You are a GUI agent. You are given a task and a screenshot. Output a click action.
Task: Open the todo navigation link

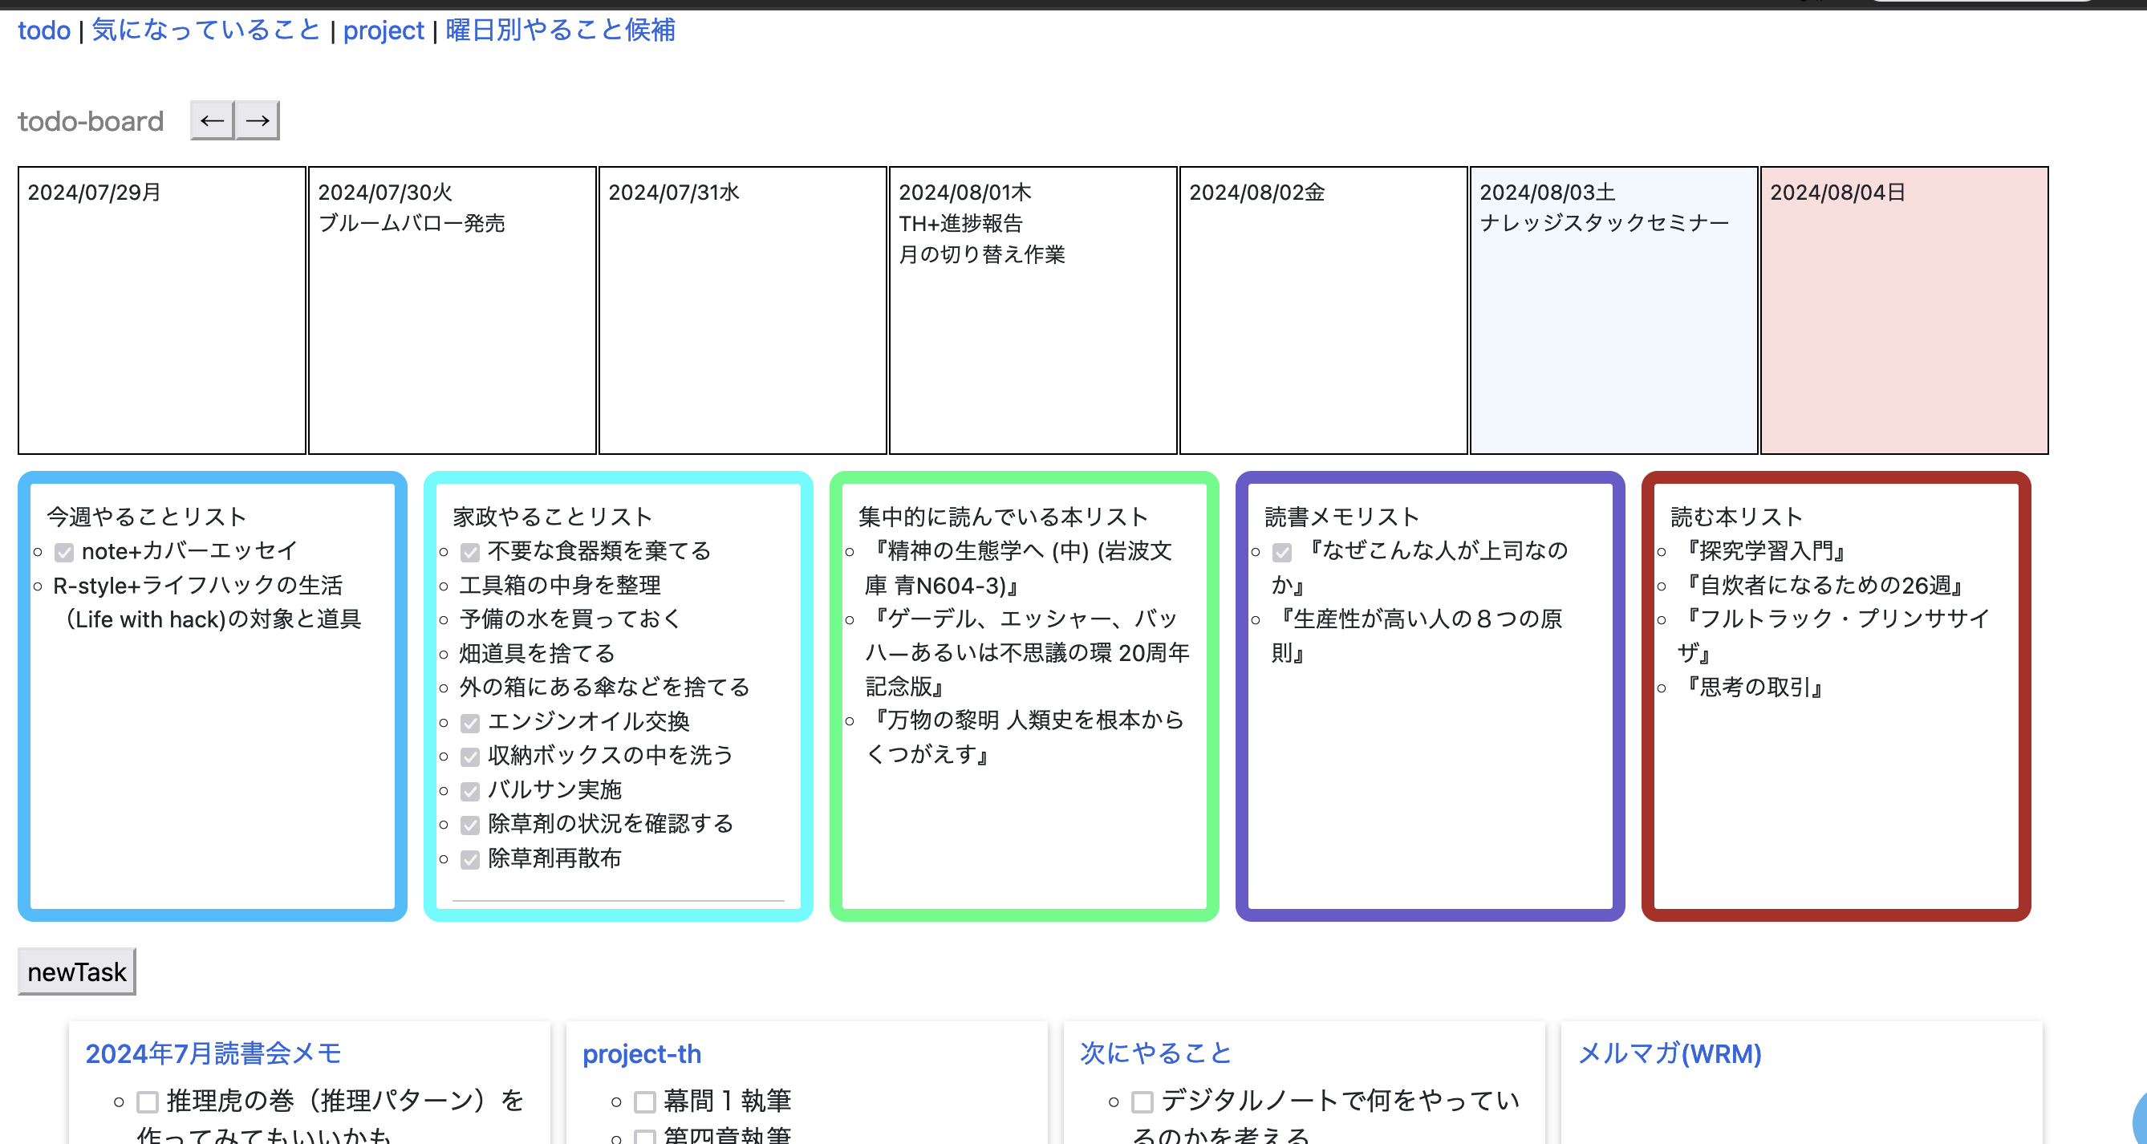tap(43, 30)
